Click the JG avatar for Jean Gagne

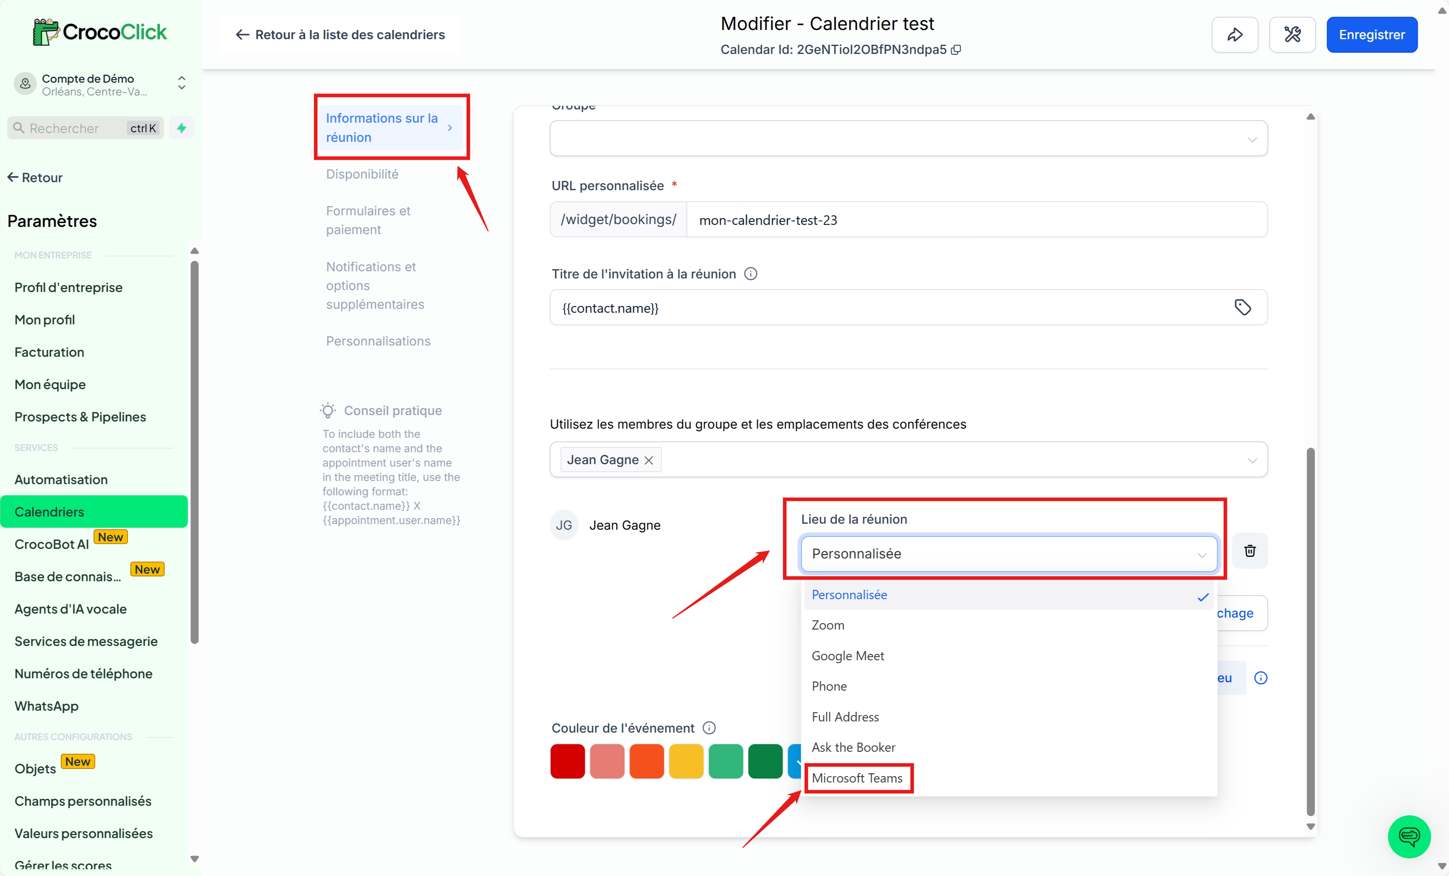563,525
